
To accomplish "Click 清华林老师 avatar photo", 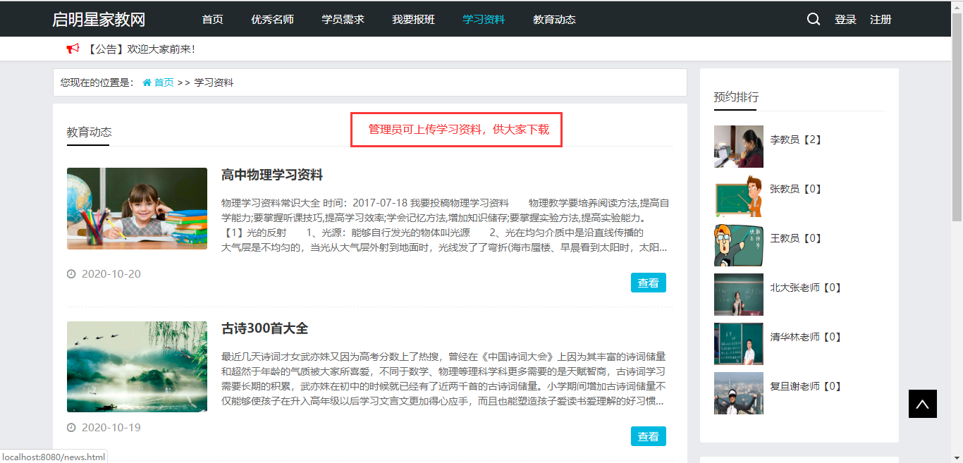I will [x=739, y=344].
